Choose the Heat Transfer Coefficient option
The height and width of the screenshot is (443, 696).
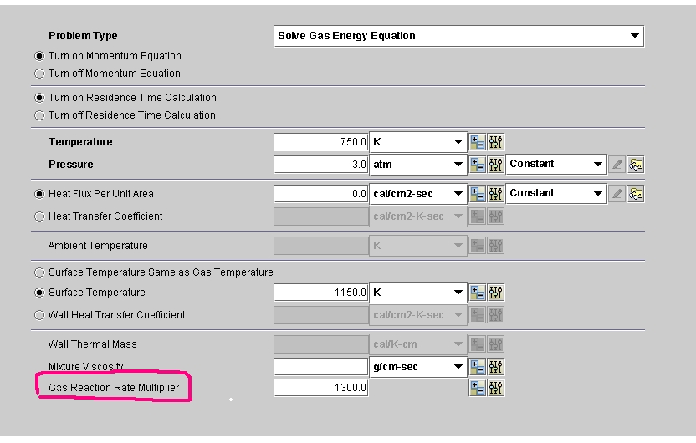(x=39, y=216)
